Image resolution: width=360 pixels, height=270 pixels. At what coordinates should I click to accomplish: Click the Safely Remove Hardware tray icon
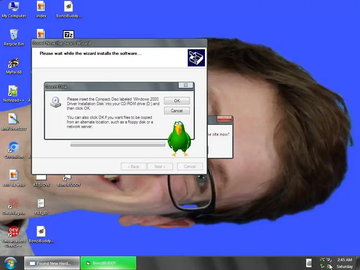[323, 259]
